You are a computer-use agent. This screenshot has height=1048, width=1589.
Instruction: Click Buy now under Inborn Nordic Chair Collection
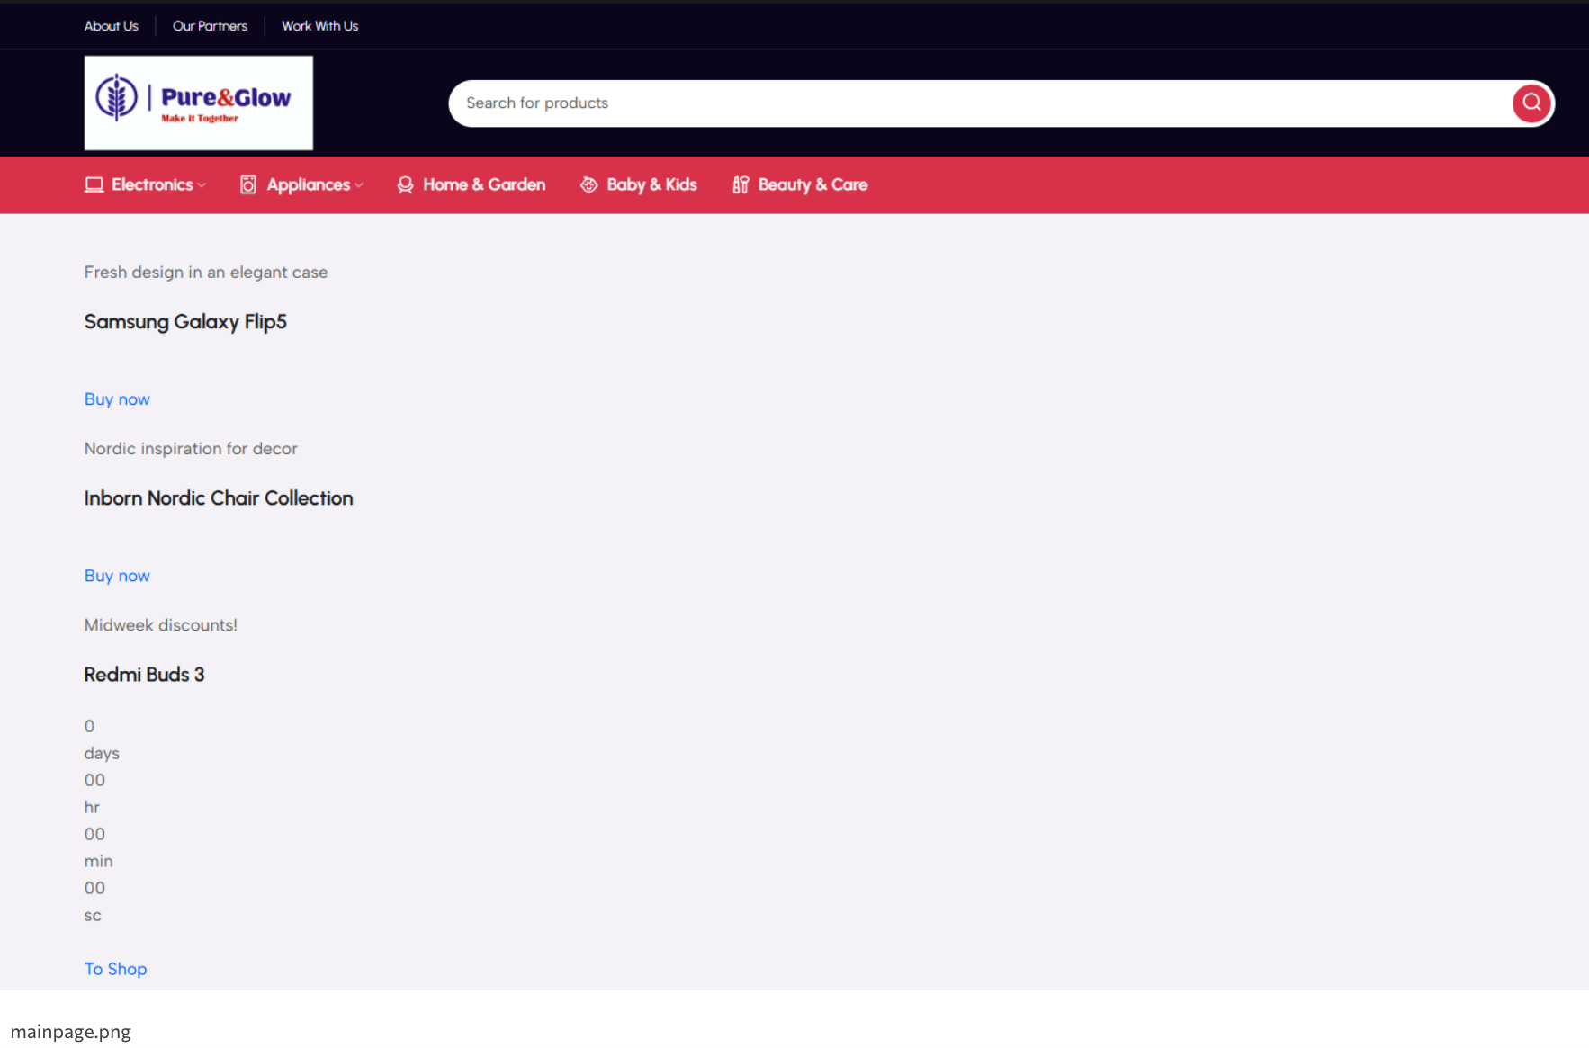point(117,576)
